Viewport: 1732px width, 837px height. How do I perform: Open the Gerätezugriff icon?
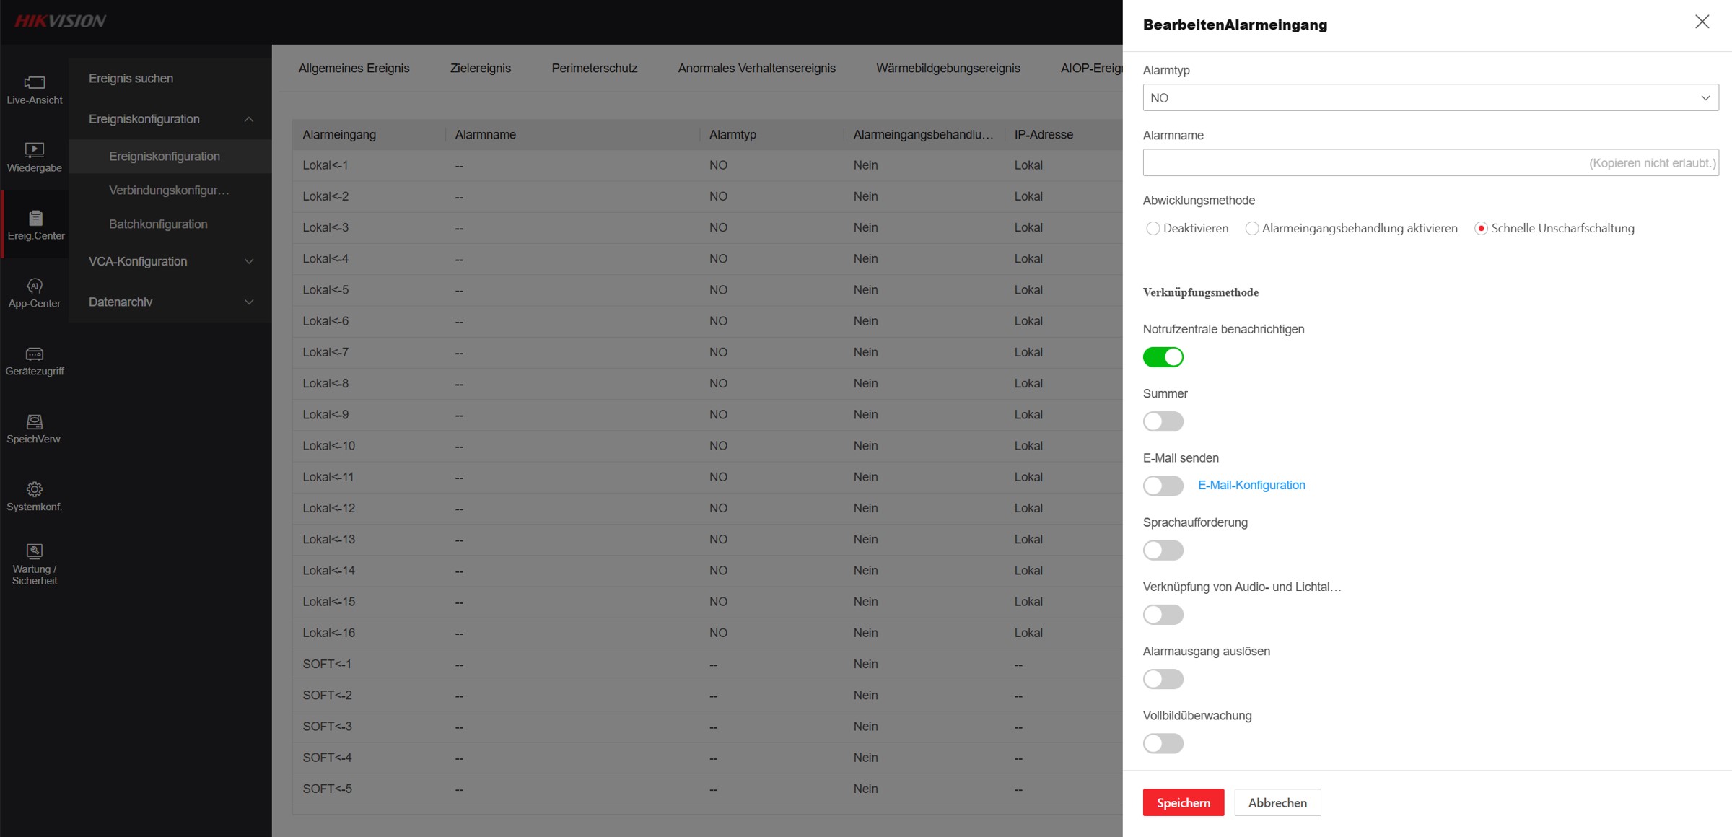click(x=34, y=354)
